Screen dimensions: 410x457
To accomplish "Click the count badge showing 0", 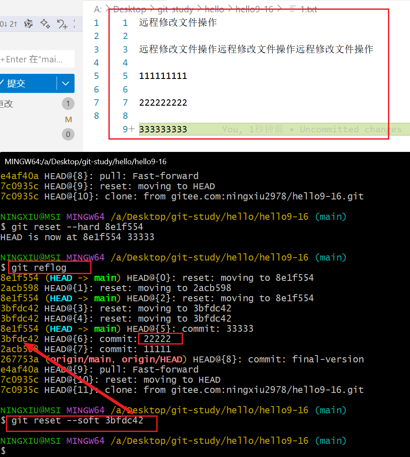I will click(68, 135).
